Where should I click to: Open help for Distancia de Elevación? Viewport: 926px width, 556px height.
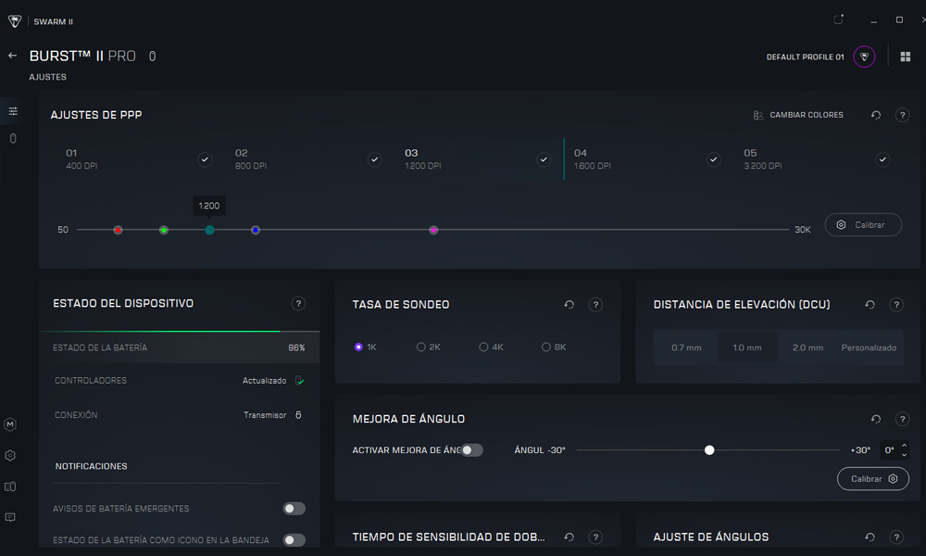(x=895, y=304)
